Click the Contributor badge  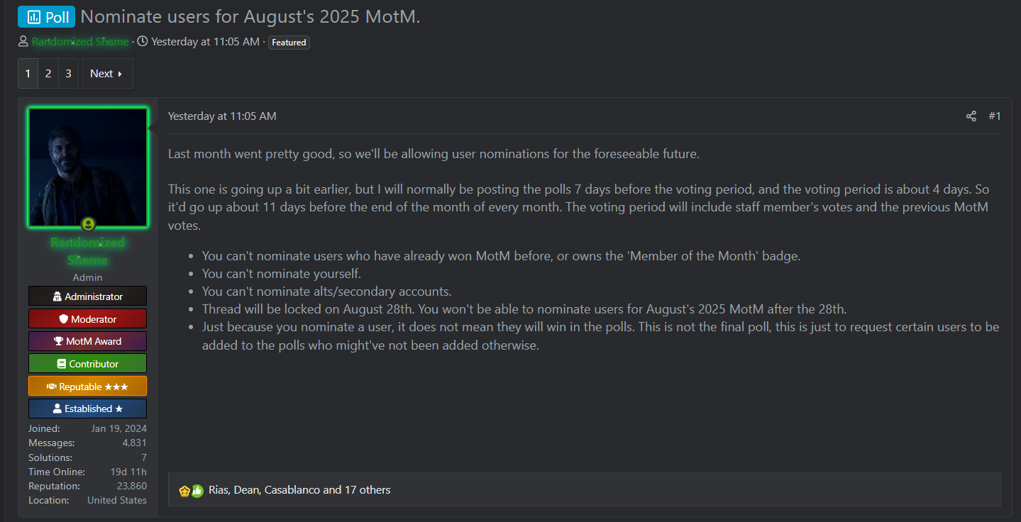(88, 364)
